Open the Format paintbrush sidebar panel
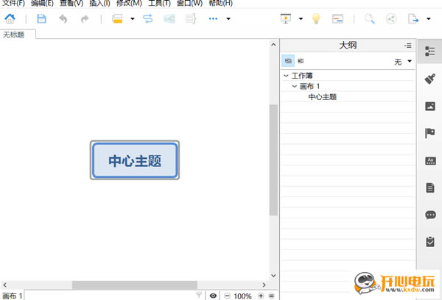The image size is (442, 300). pyautogui.click(x=430, y=79)
